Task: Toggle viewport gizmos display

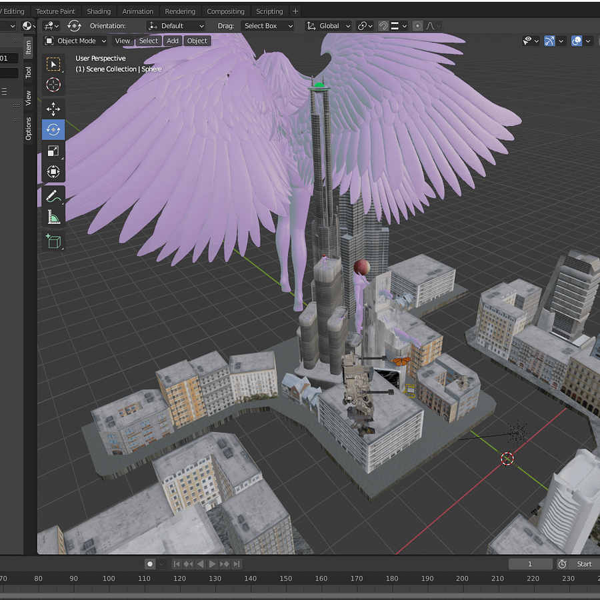Action: click(x=549, y=41)
